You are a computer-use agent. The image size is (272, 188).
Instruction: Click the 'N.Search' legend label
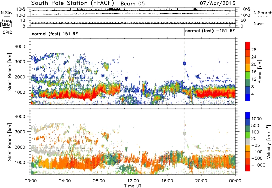262,13
